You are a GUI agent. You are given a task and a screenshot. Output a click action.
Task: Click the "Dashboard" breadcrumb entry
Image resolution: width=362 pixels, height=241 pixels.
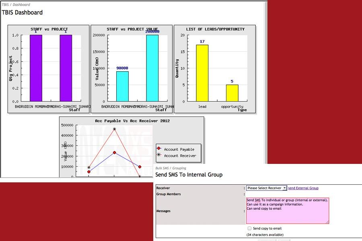pos(22,4)
